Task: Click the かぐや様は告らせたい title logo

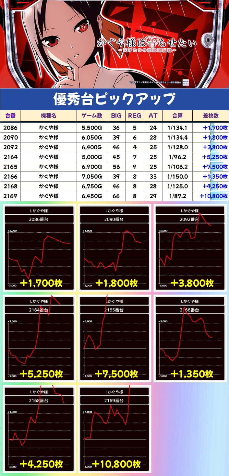Action: (147, 46)
